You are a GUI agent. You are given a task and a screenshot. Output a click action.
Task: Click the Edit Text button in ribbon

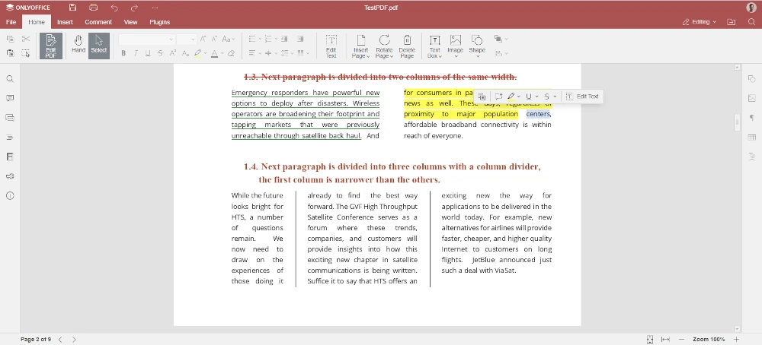[331, 46]
